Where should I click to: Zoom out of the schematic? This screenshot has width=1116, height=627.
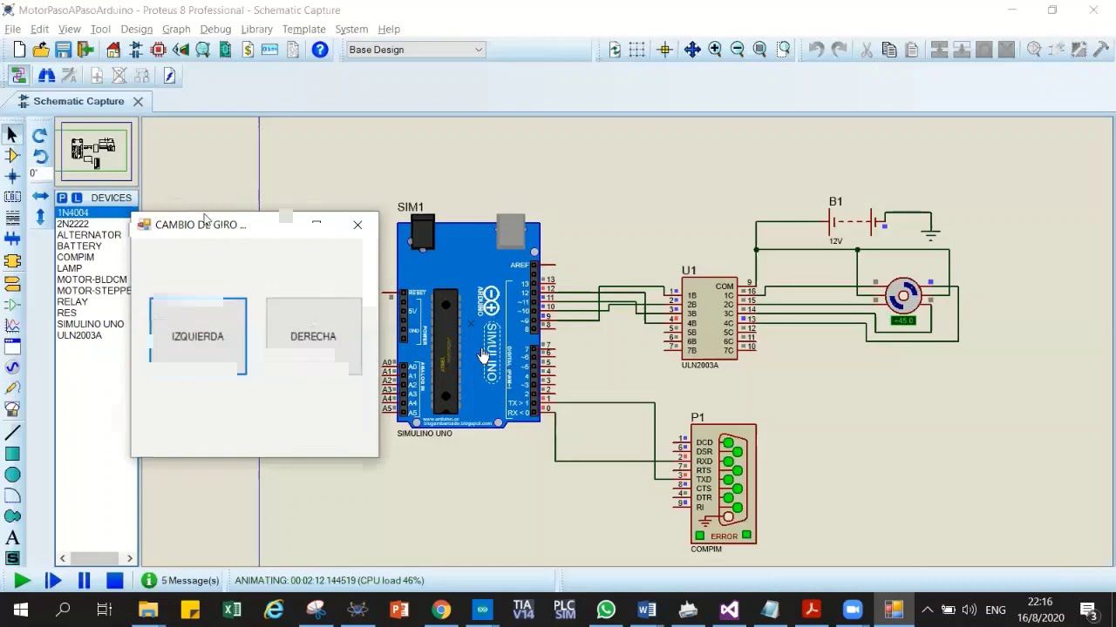738,50
